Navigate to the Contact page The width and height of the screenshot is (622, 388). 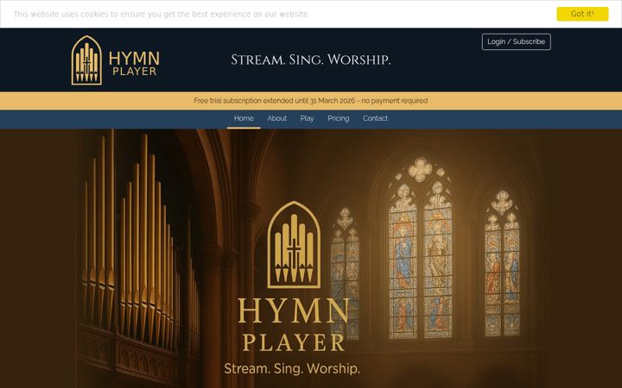click(x=375, y=118)
